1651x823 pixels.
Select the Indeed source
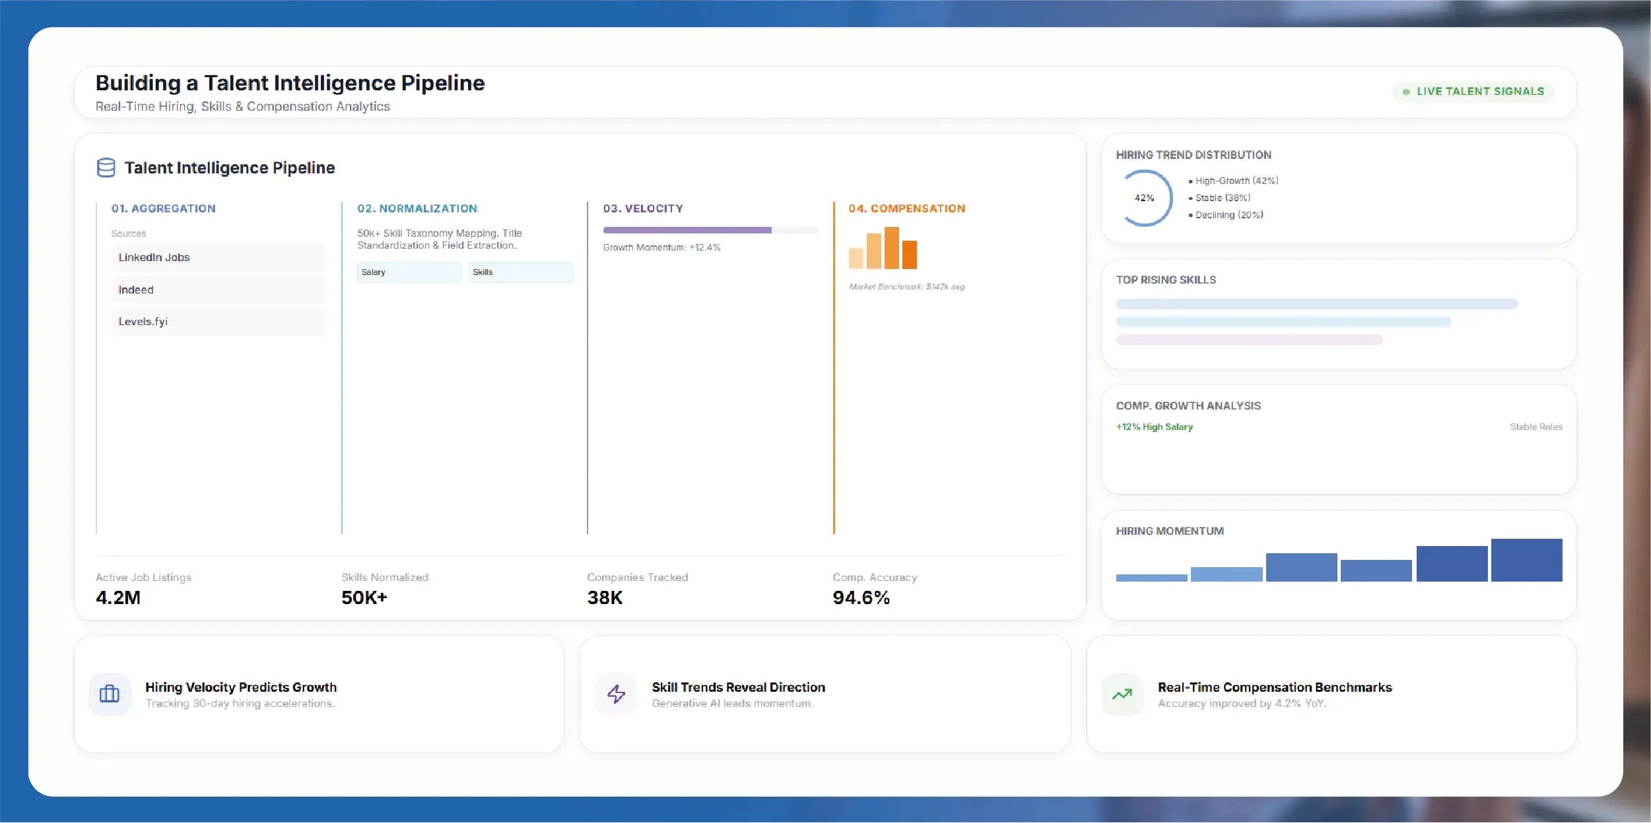coord(219,290)
